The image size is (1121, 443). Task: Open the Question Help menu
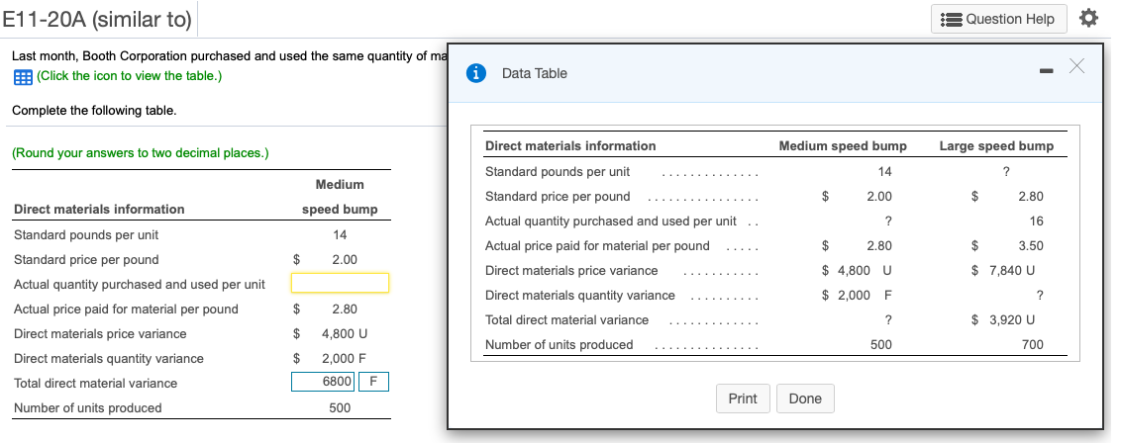(999, 19)
